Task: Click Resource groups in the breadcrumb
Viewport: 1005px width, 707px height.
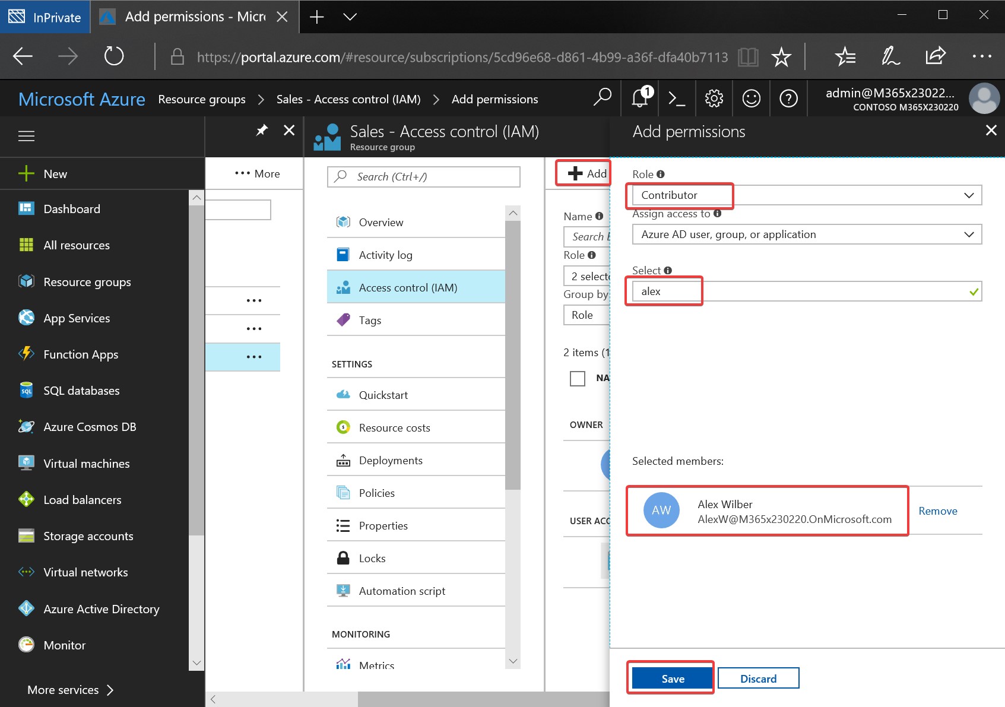Action: (202, 99)
